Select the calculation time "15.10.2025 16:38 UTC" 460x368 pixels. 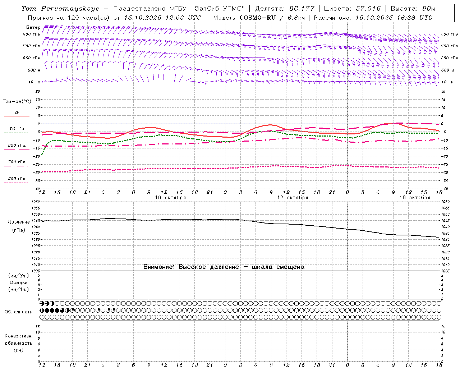pos(394,18)
